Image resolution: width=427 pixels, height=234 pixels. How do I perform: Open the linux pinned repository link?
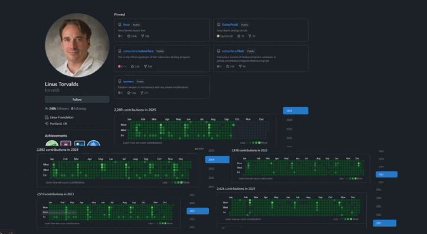click(x=126, y=25)
